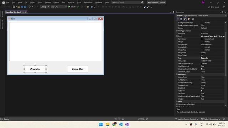228x128 pixels.
Task: Click Start Without Debugging outline play icon
Action: (78, 7)
